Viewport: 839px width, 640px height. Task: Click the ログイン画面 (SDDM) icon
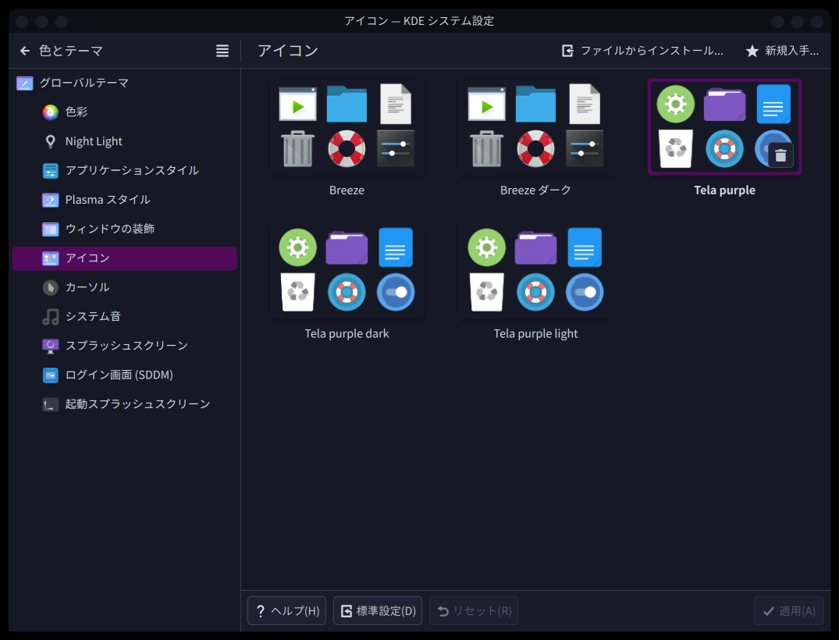50,375
